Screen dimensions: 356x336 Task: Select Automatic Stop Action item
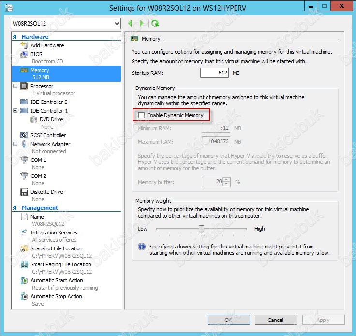pos(56,296)
